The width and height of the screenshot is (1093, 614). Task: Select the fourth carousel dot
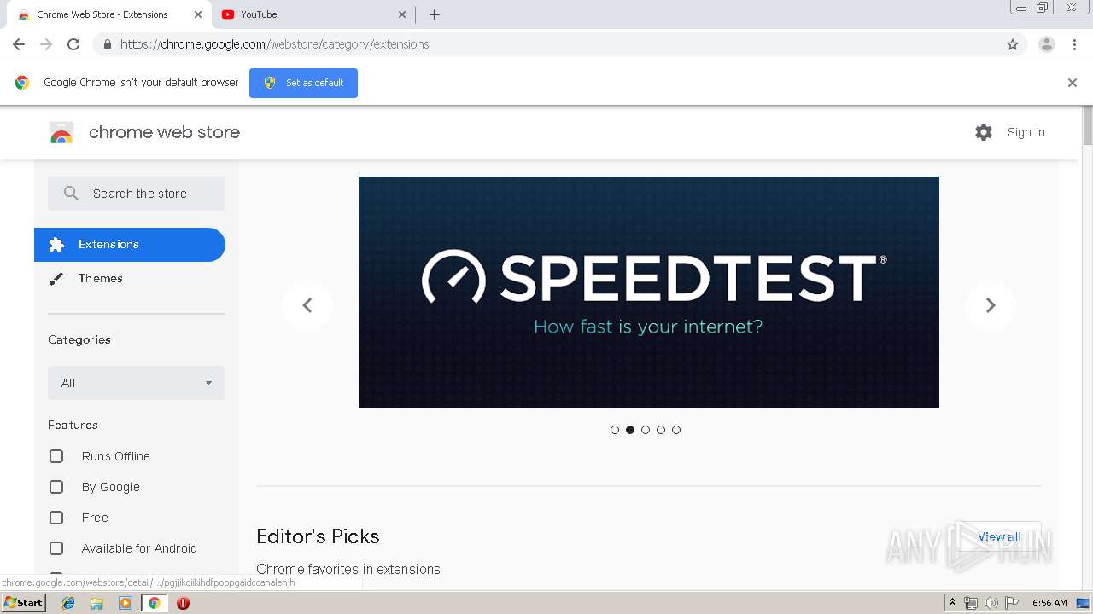(661, 430)
